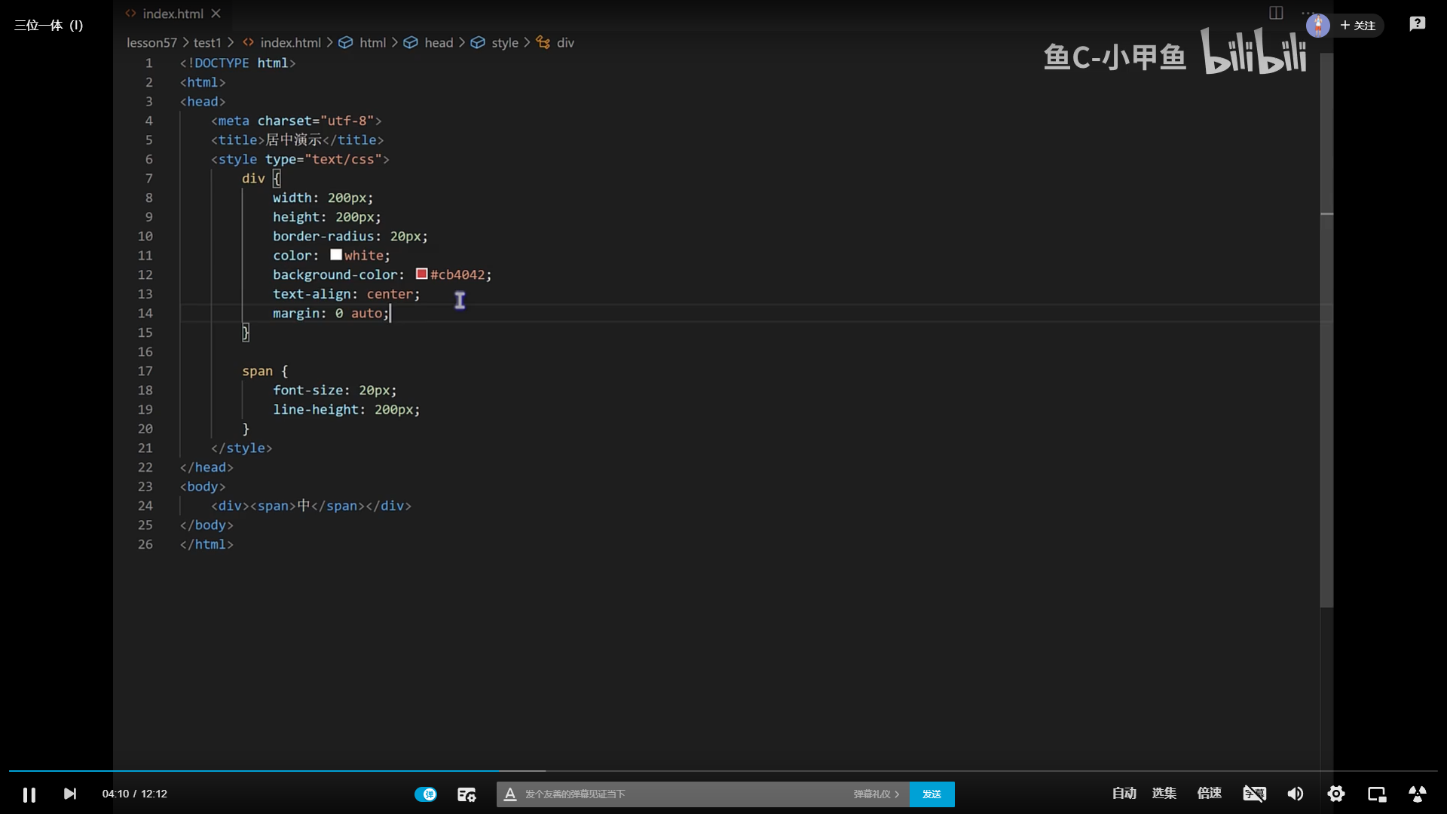Skip to the next video

(x=70, y=794)
